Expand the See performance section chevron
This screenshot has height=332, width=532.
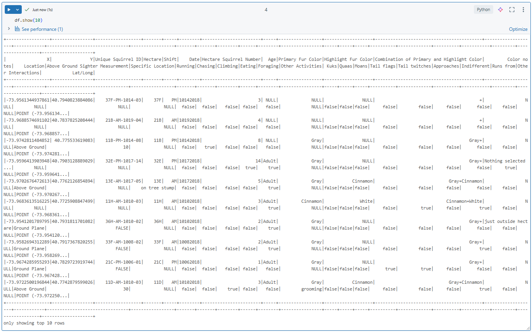pyautogui.click(x=9, y=29)
